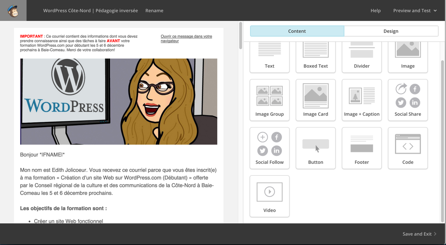The width and height of the screenshot is (446, 245).
Task: Select the Image content block
Action: coord(408,57)
